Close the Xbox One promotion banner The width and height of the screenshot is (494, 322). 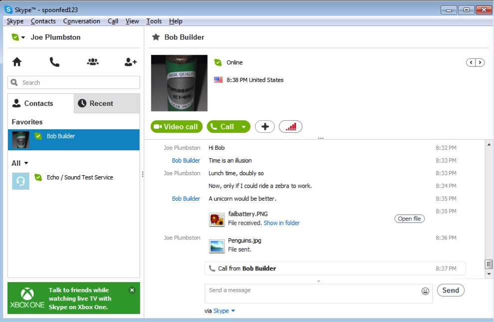[x=132, y=290]
